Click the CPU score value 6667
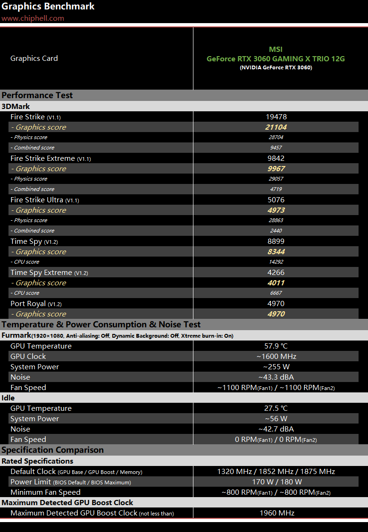 pyautogui.click(x=276, y=293)
